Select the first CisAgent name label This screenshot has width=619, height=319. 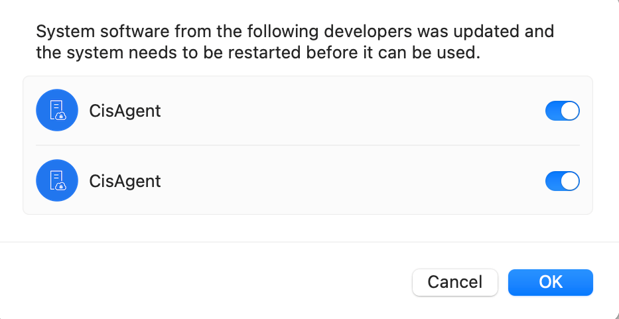[x=125, y=111]
